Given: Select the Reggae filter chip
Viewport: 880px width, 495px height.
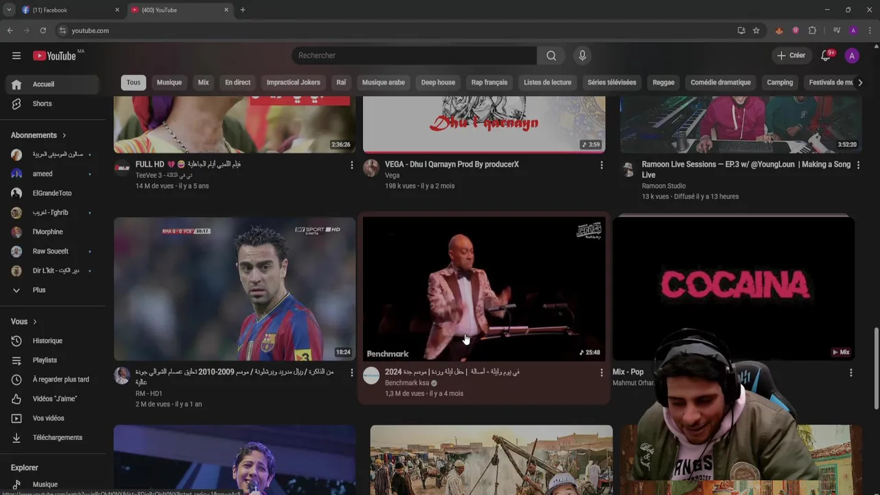Looking at the screenshot, I should pyautogui.click(x=663, y=82).
